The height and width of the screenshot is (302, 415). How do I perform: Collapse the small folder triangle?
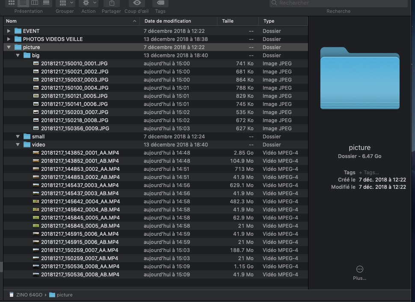click(x=18, y=137)
